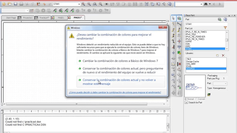This screenshot has height=133, width=237.
Task: Open the Packaging Part dropdown
Action: [x=226, y=84]
